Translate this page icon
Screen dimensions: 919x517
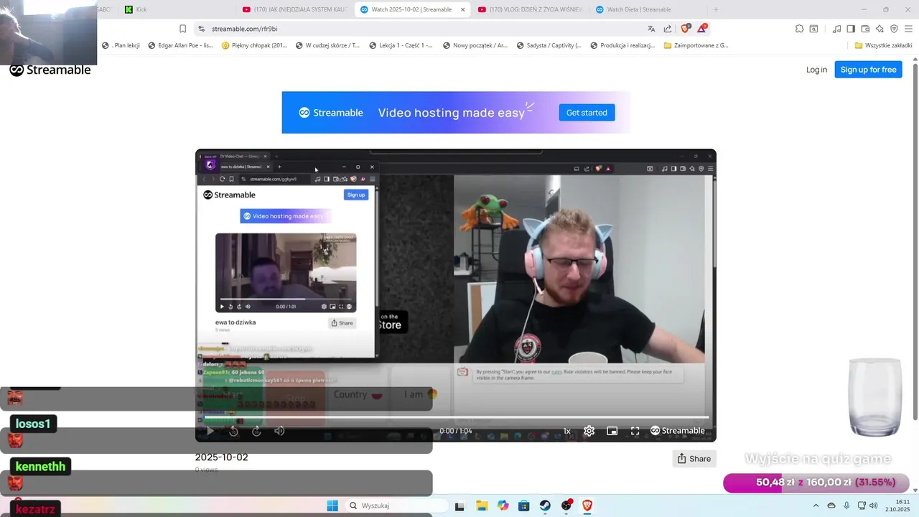pos(651,29)
